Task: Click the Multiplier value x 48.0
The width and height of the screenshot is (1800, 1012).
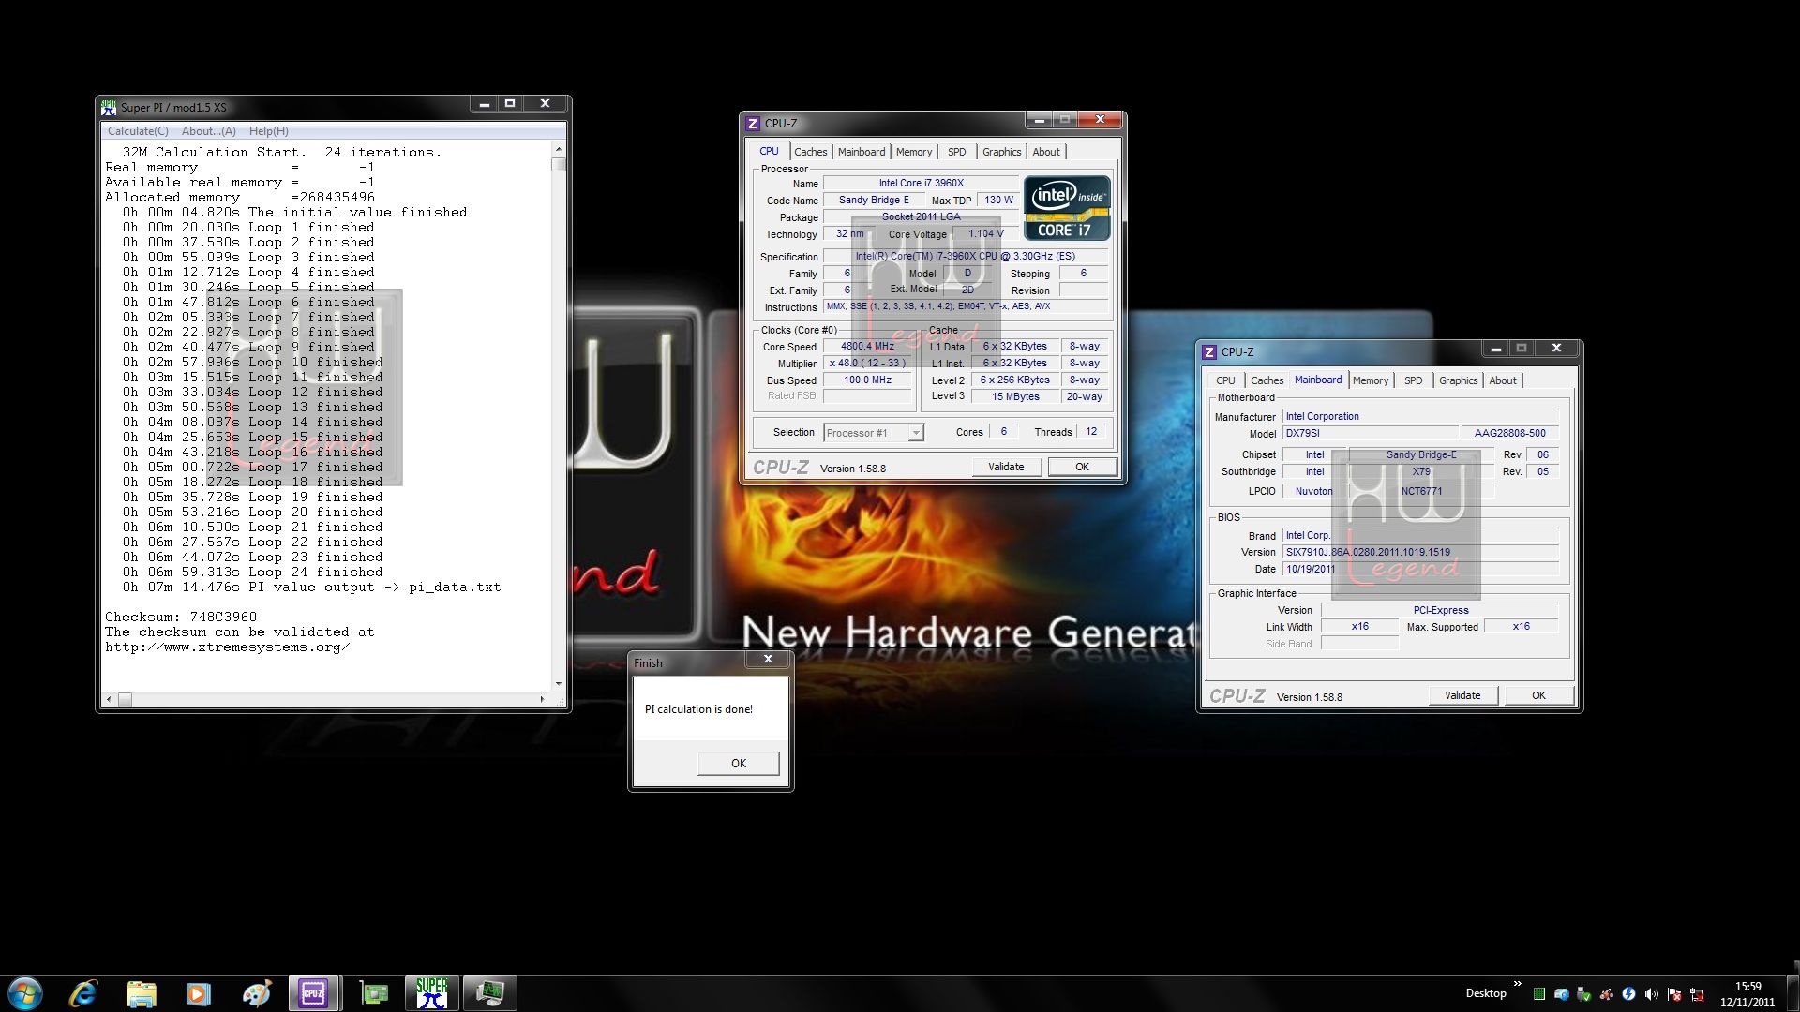Action: [x=867, y=364]
